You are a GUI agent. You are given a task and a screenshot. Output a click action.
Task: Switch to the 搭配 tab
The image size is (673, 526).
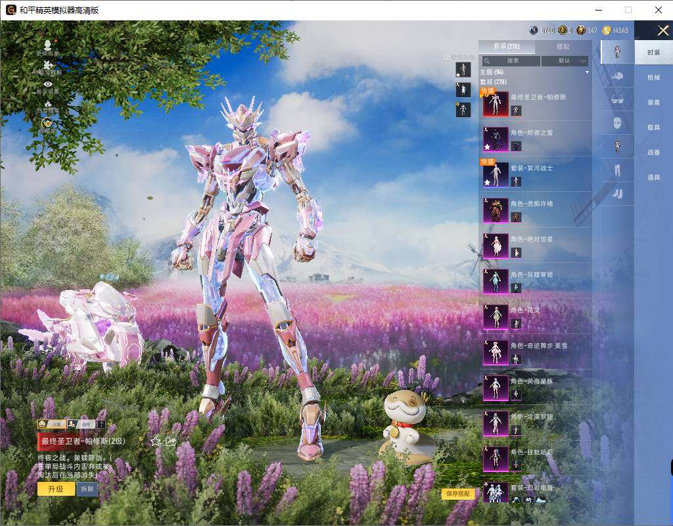point(563,47)
